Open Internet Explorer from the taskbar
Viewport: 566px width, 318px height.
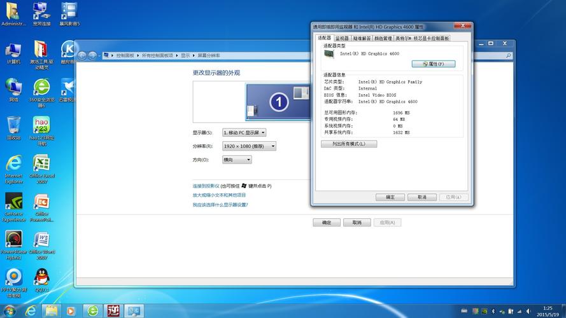pyautogui.click(x=31, y=311)
